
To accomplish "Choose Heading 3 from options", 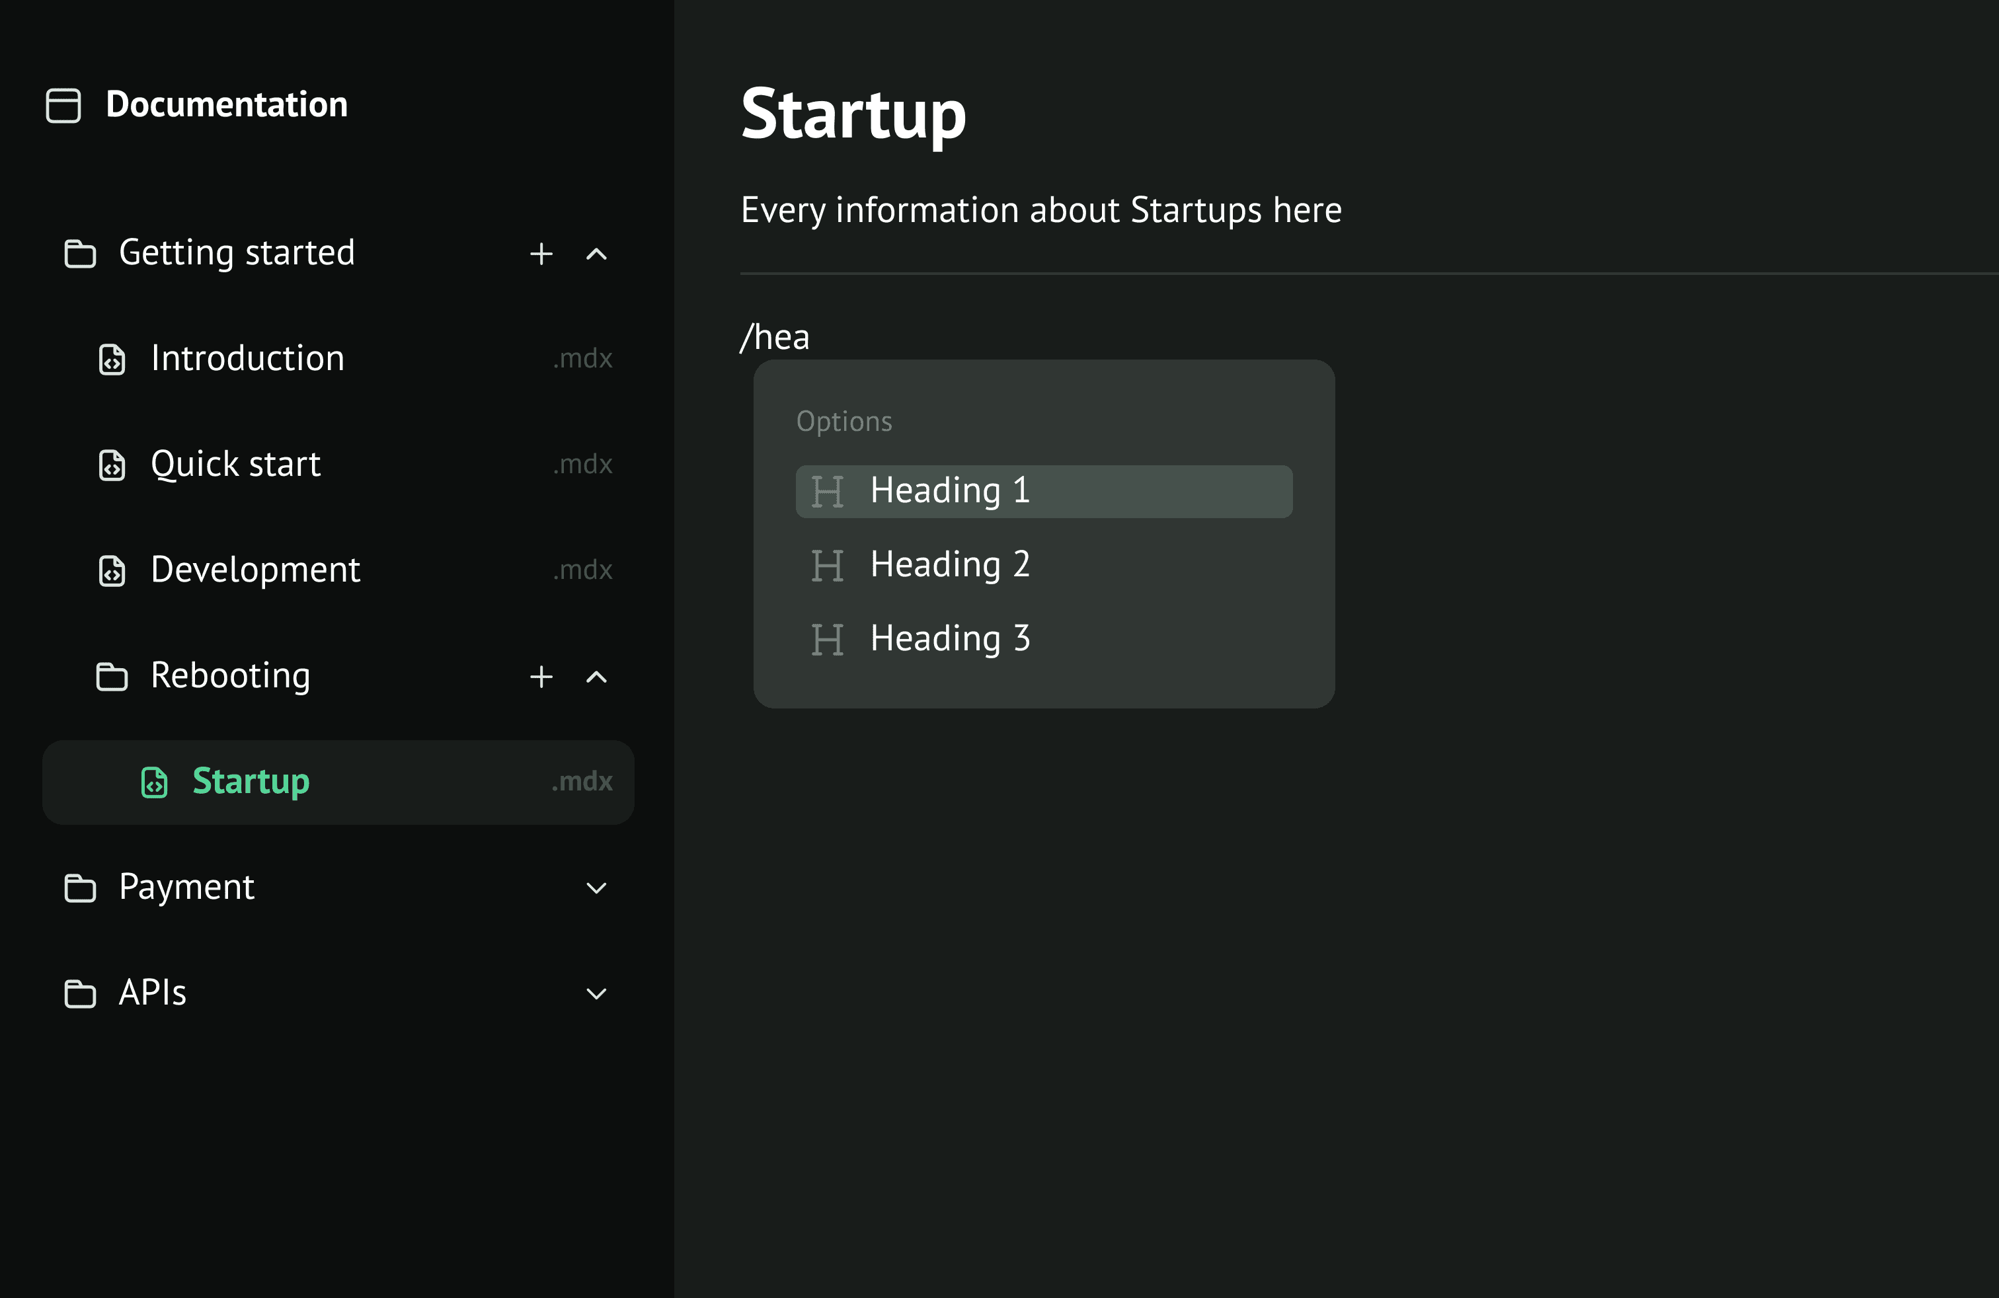I will pyautogui.click(x=949, y=639).
